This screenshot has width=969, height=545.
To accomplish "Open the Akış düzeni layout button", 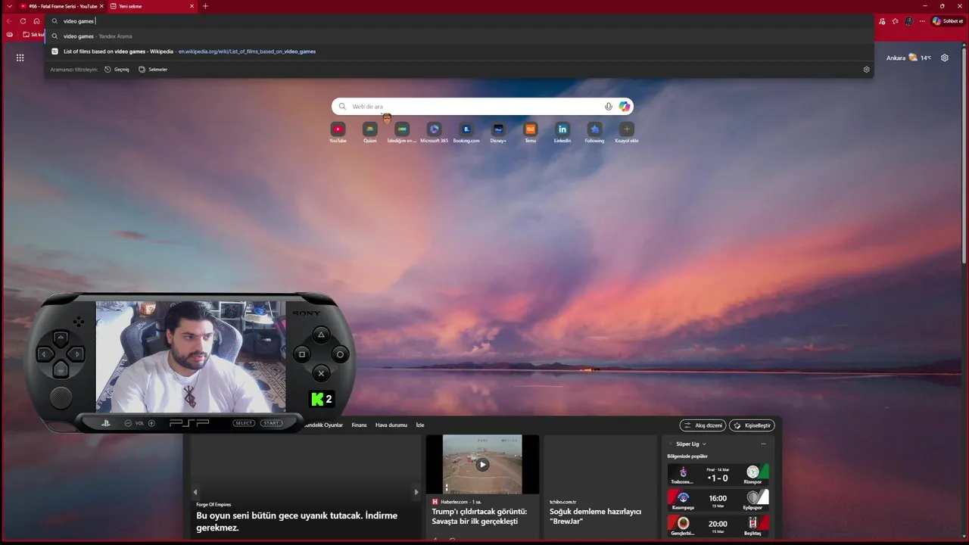I will click(x=703, y=425).
